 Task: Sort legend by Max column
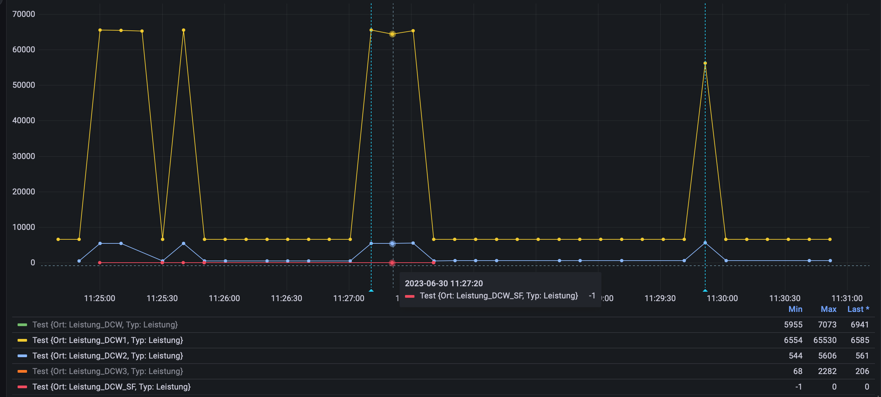point(828,309)
